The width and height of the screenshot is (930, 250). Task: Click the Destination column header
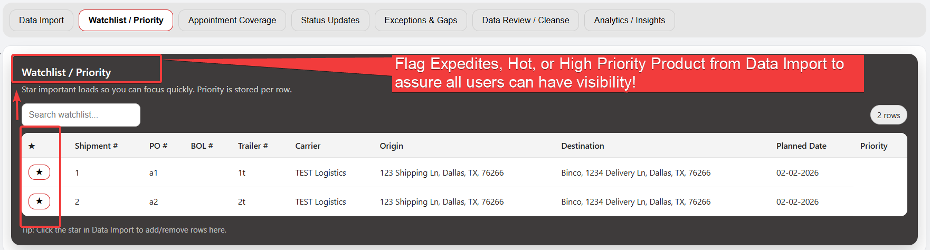tap(582, 146)
